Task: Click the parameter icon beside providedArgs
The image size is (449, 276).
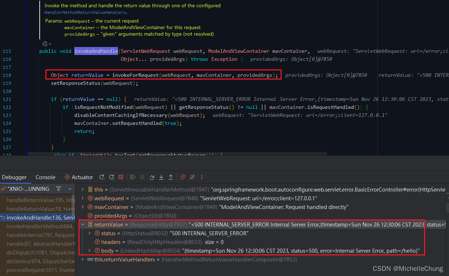Action: (90, 216)
